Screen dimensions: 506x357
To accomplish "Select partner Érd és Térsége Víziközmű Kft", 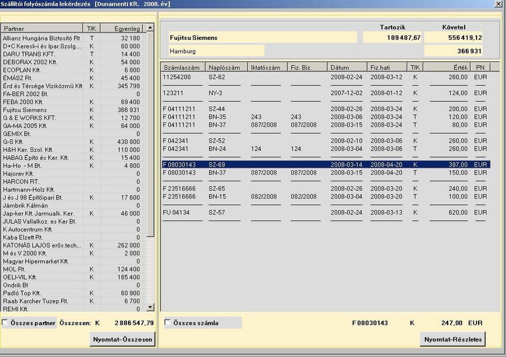I will pyautogui.click(x=73, y=86).
